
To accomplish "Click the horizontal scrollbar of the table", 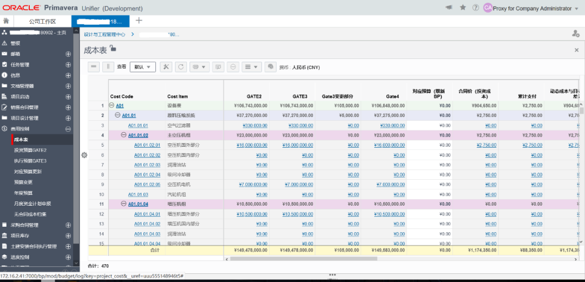I will 304,258.
